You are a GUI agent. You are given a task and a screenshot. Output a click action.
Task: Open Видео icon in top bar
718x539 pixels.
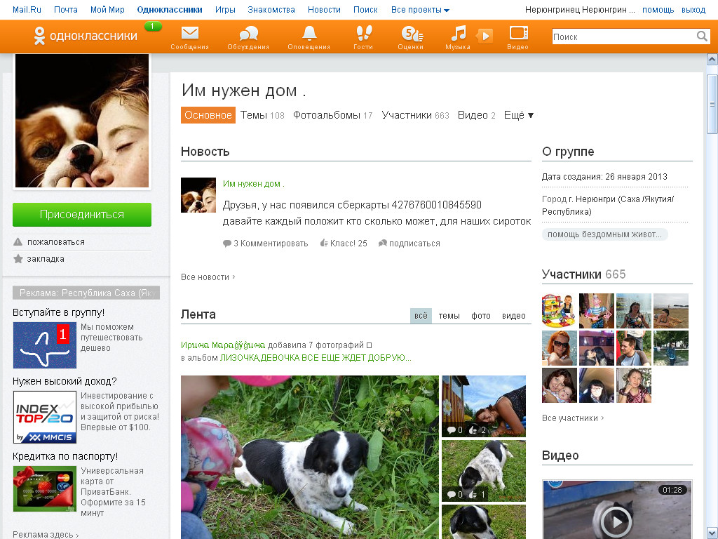click(x=518, y=34)
